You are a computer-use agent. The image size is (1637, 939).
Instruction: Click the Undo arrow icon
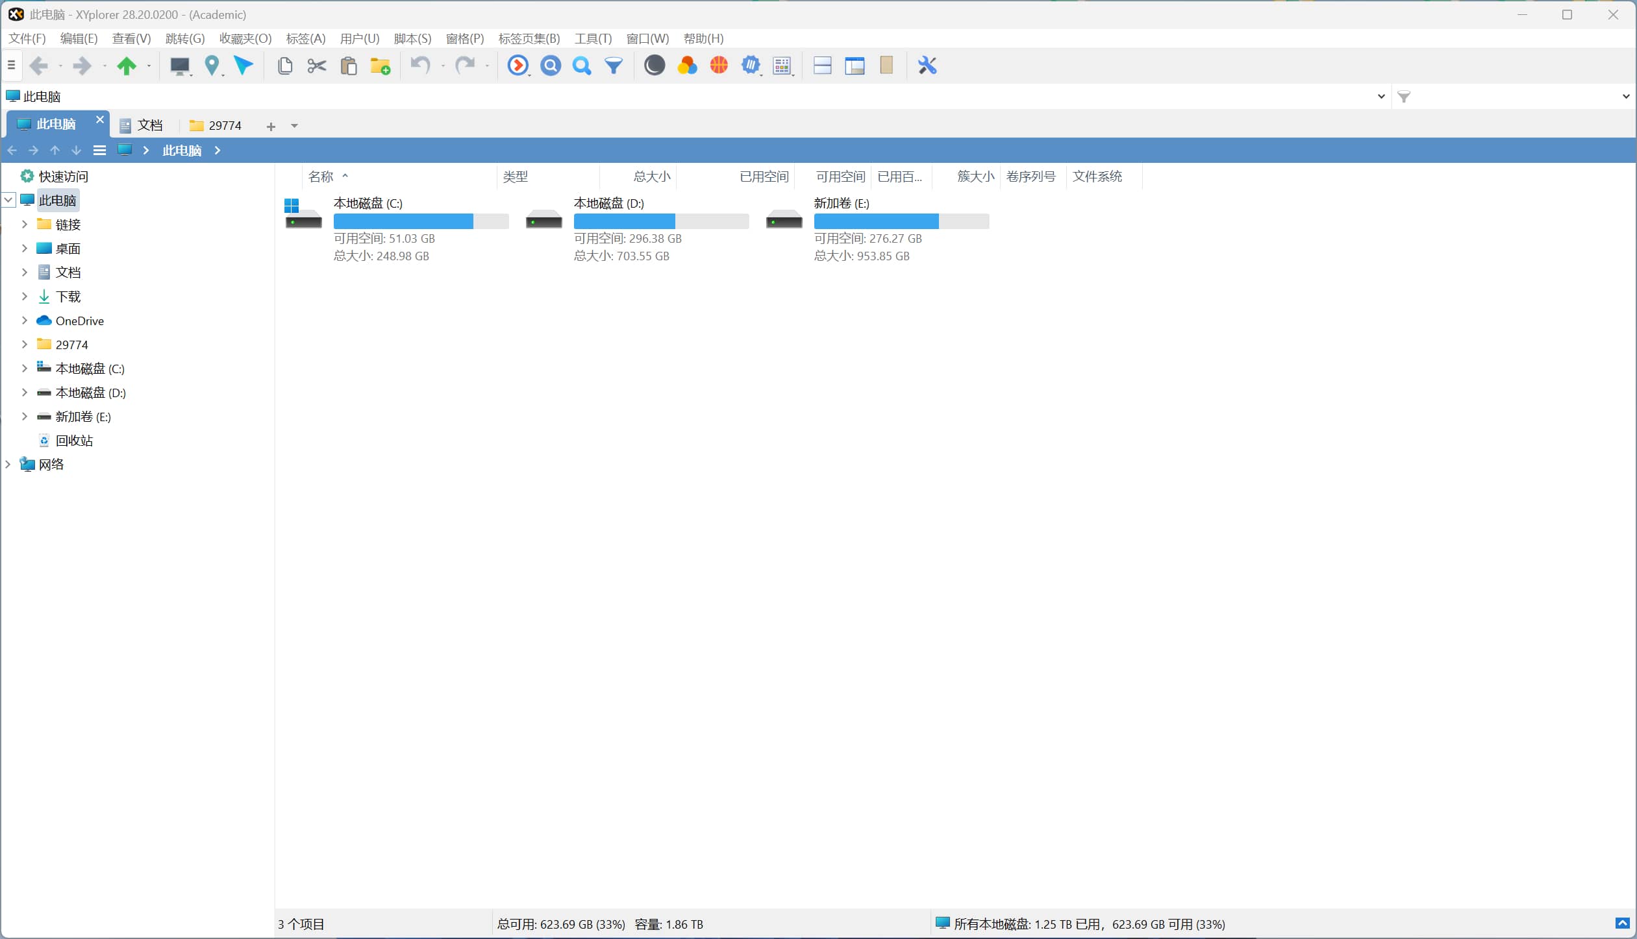421,66
